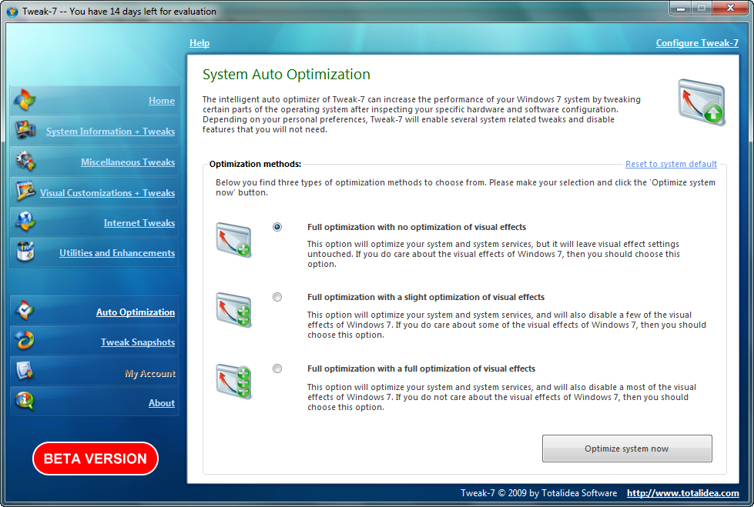Click the Optimize system now button
This screenshot has height=507, width=754.
point(627,449)
